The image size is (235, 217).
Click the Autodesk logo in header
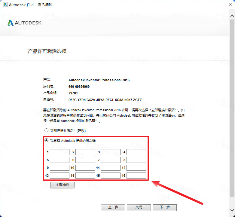tap(25, 23)
